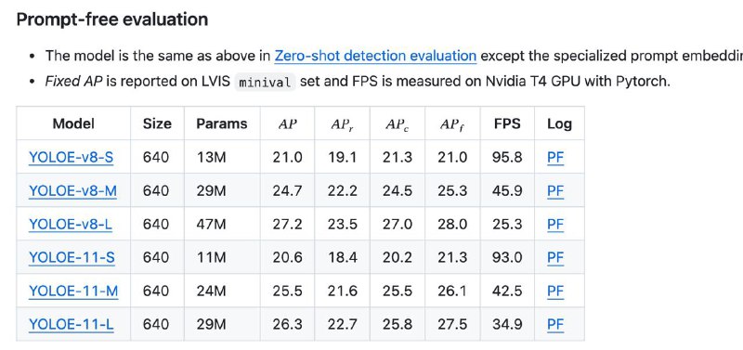Open PF log for YOLOE-11-L
The height and width of the screenshot is (350, 743).
[x=555, y=325]
